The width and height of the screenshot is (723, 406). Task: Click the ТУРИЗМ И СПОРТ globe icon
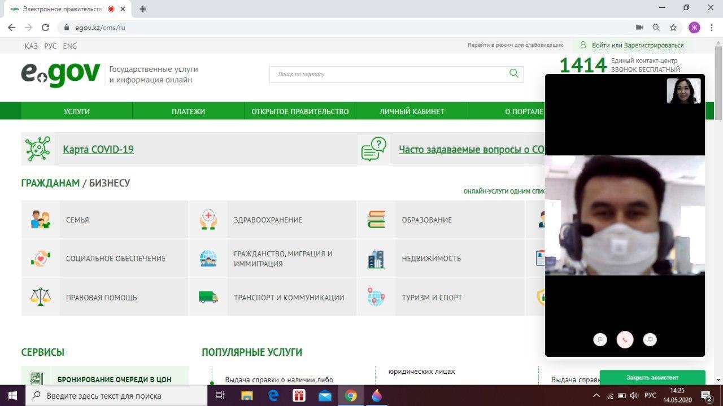pos(376,297)
